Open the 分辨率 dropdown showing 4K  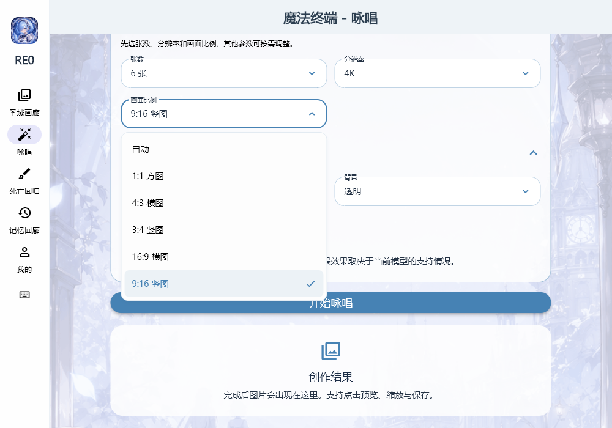[x=438, y=73]
